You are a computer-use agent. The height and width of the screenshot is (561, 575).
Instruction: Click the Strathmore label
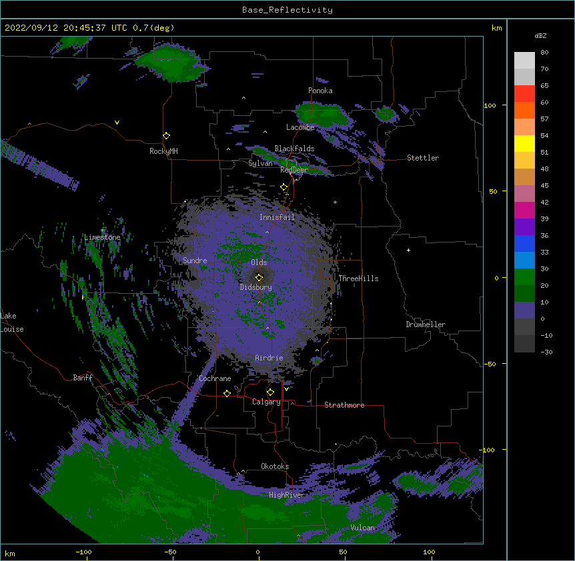pos(344,405)
